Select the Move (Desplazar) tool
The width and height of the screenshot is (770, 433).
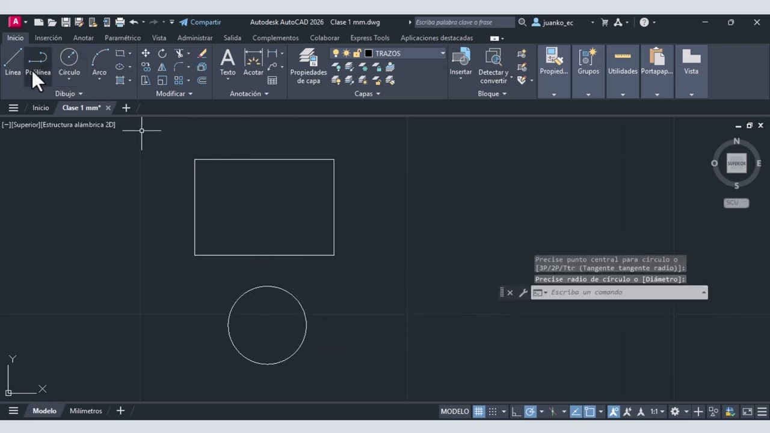146,54
